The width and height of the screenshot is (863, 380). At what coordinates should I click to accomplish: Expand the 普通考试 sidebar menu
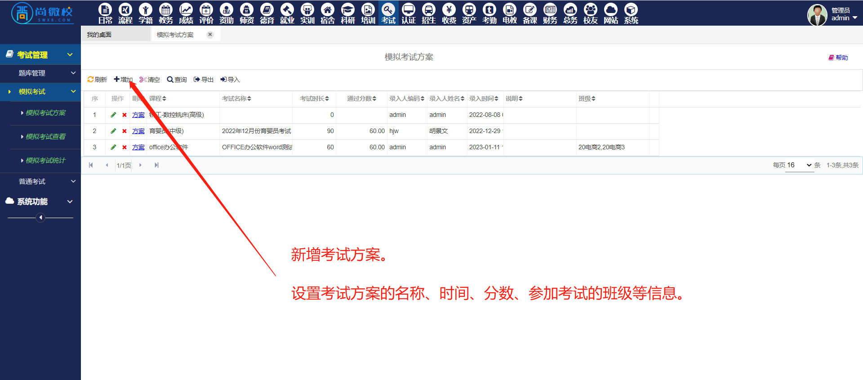tap(40, 181)
